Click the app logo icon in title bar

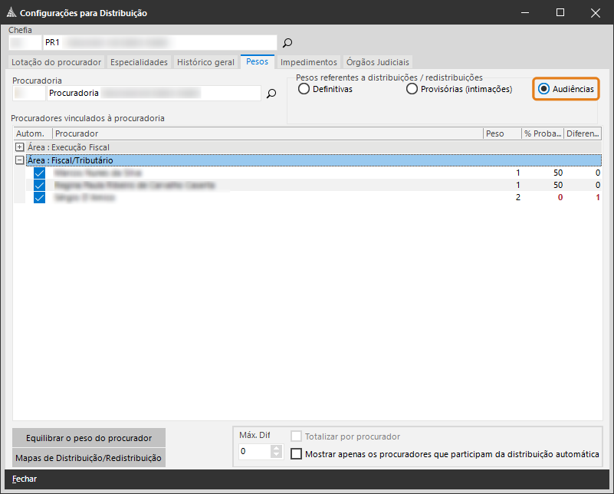(x=11, y=13)
